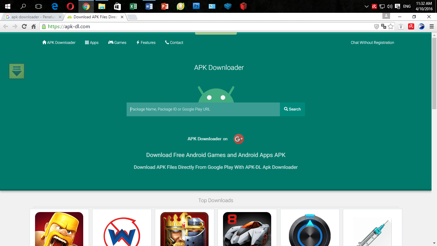Close the 'apk downloader' Google tab
This screenshot has height=246, width=437.
[60, 17]
